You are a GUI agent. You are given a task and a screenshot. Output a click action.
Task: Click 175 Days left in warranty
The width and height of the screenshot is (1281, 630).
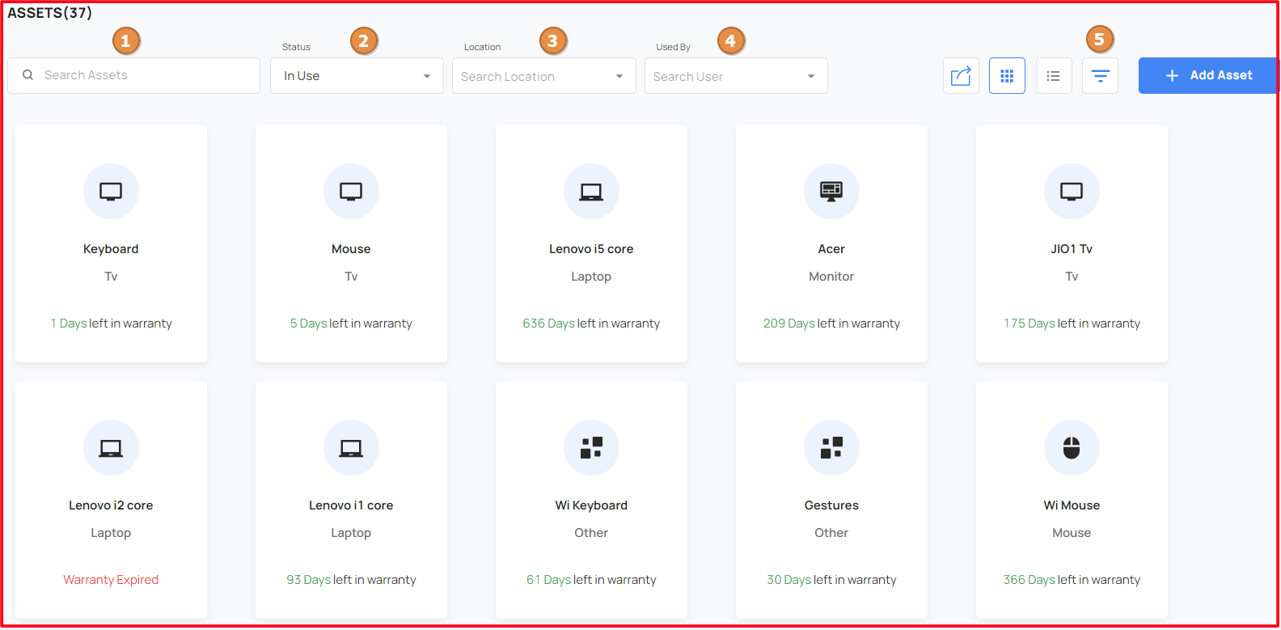[1072, 323]
